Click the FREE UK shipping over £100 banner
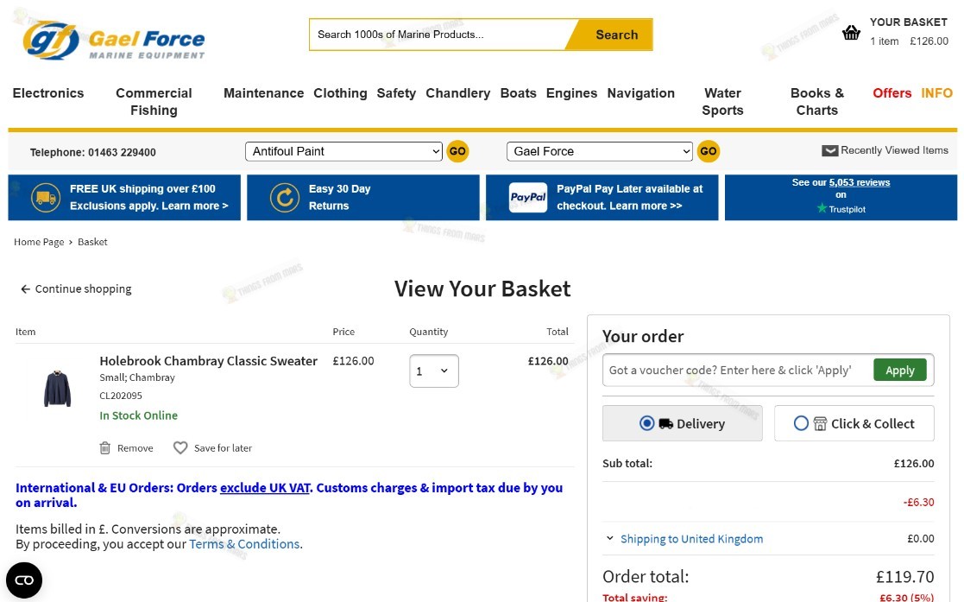Viewport: 964px width, 602px height. tap(124, 198)
